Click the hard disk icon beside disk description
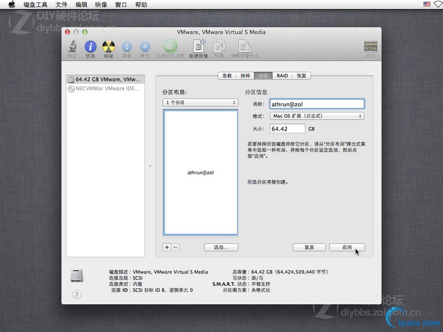443x332 pixels. pyautogui.click(x=77, y=276)
